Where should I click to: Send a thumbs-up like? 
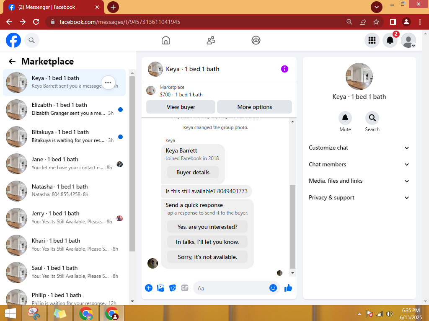[288, 288]
